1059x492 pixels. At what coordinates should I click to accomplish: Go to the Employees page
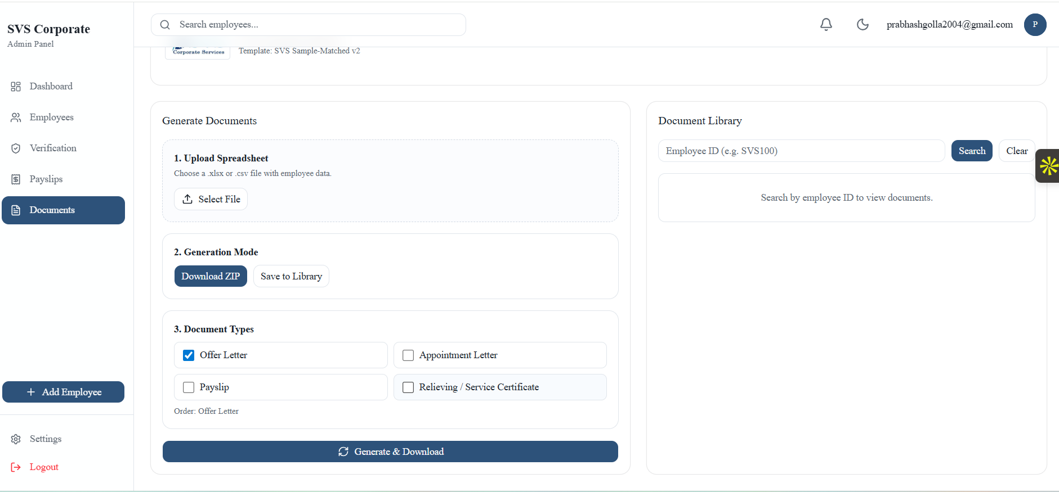point(63,118)
